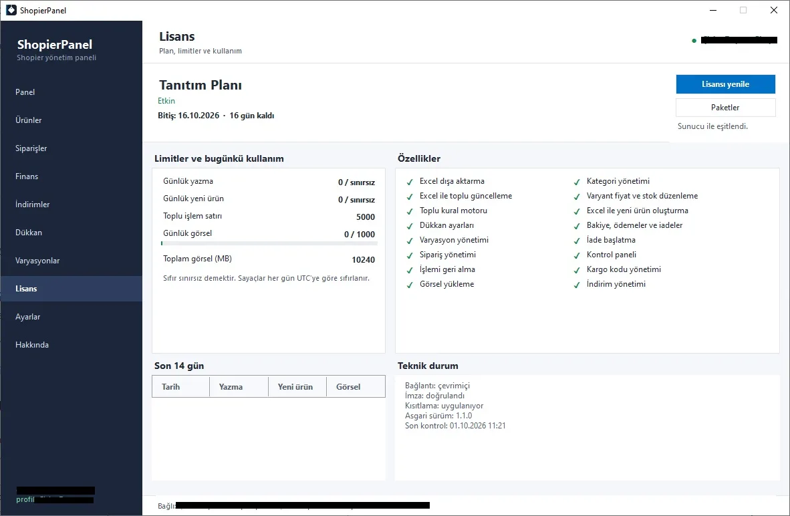Click the checkmark beside Excel dışa aktarma
790x516 pixels.
click(410, 182)
